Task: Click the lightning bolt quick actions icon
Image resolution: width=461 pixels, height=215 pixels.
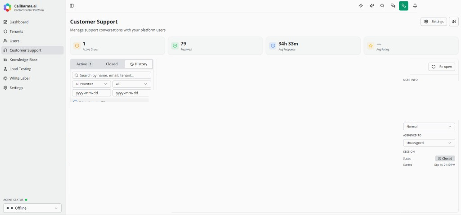Action: tap(361, 5)
